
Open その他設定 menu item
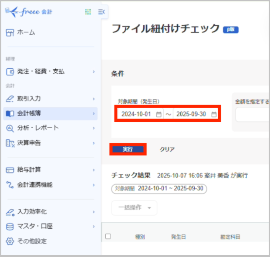click(50, 241)
